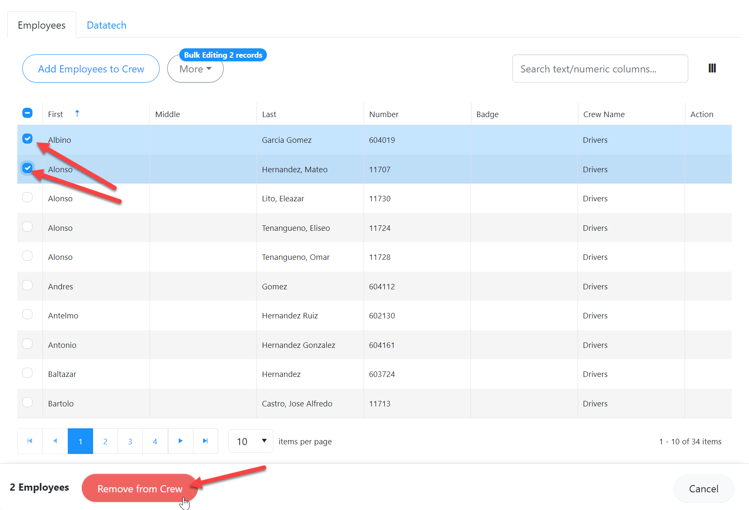
Task: Click the sort arrow beside First column
Action: [77, 113]
